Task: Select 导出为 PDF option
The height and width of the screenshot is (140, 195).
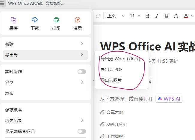Action: (111, 70)
